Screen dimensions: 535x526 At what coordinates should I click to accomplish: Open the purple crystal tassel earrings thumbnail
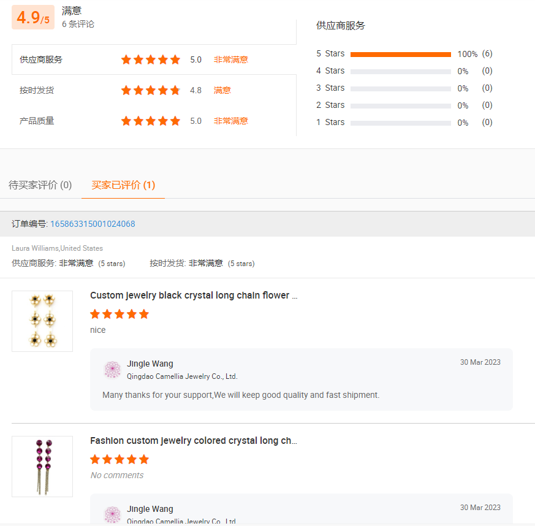pos(42,466)
